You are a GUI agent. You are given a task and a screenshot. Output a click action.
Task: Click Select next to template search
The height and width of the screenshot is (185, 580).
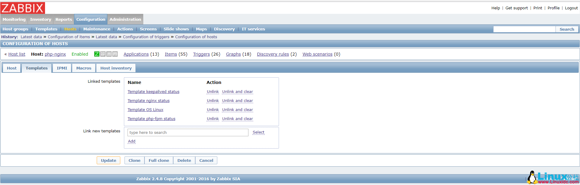click(x=258, y=132)
